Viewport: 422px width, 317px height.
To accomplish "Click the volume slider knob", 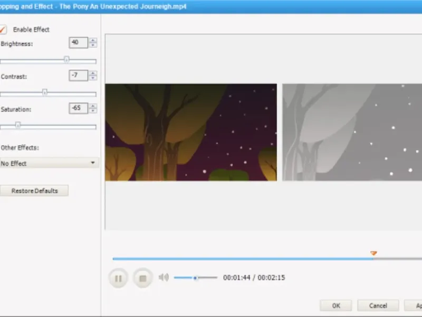I will click(x=196, y=278).
